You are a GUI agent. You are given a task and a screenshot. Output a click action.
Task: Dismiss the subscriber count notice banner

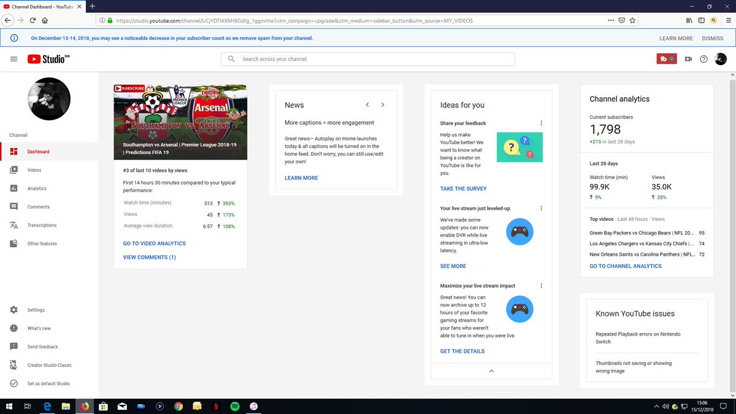(713, 38)
